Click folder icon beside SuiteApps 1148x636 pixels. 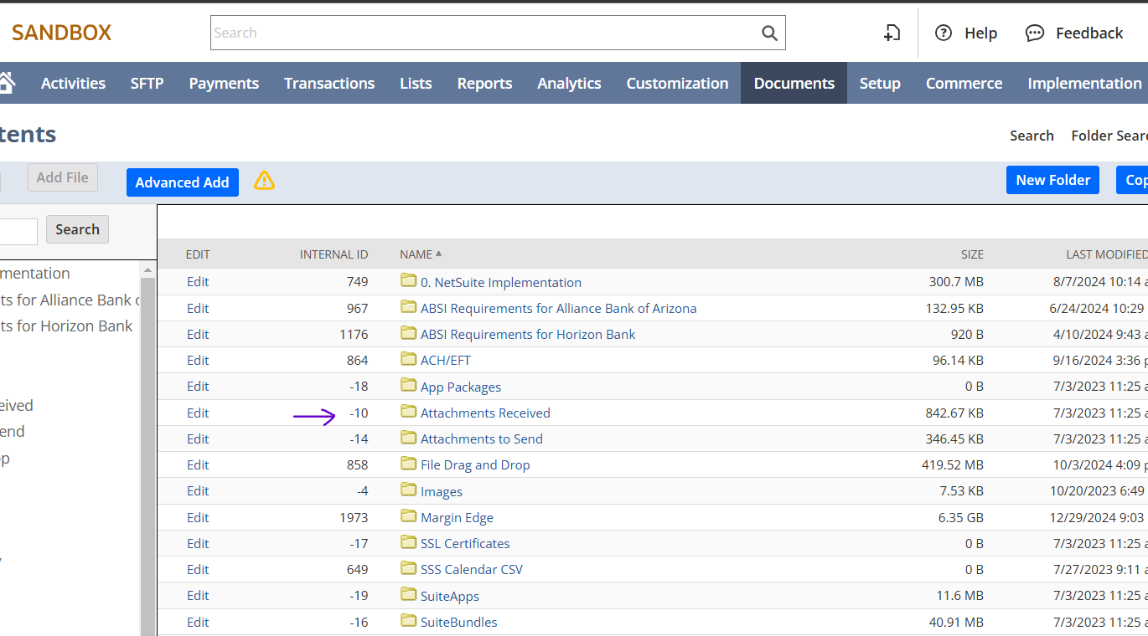pyautogui.click(x=408, y=595)
